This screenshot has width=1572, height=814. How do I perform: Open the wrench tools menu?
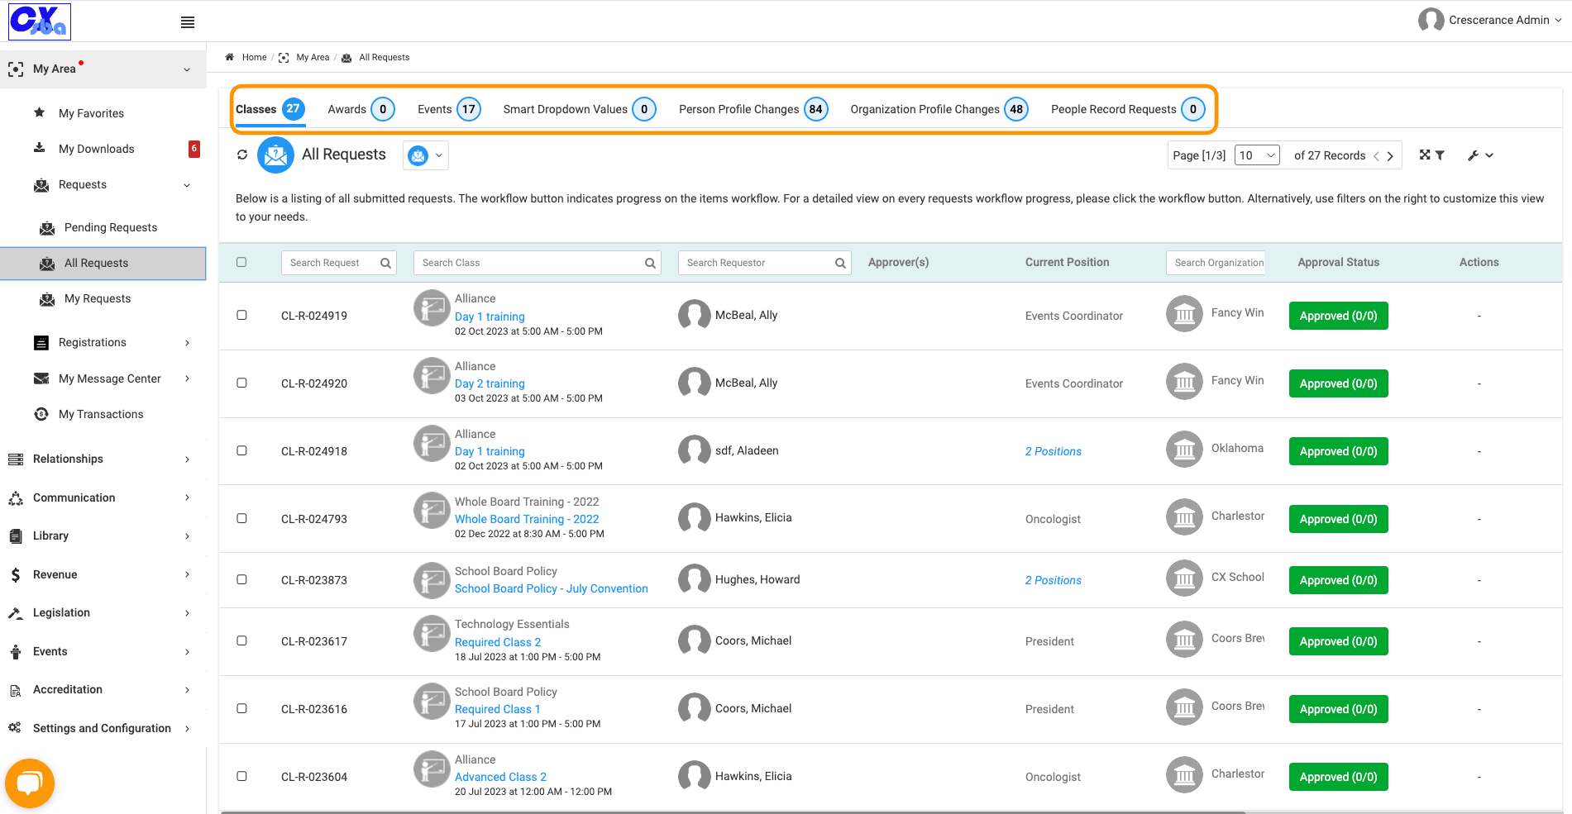pos(1480,155)
